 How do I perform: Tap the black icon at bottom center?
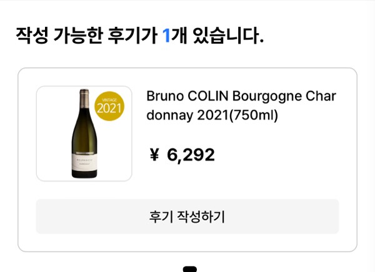pos(190,269)
